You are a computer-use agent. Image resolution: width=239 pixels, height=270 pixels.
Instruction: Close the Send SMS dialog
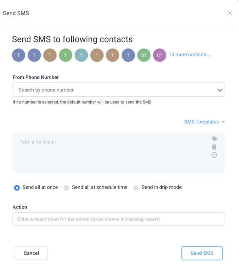click(230, 13)
